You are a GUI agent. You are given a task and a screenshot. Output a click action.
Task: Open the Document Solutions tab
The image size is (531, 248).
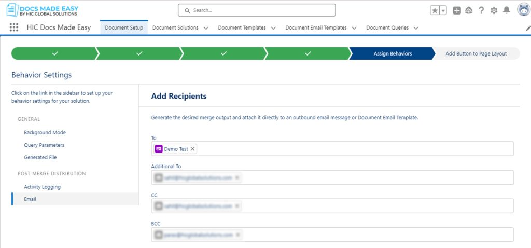click(175, 28)
